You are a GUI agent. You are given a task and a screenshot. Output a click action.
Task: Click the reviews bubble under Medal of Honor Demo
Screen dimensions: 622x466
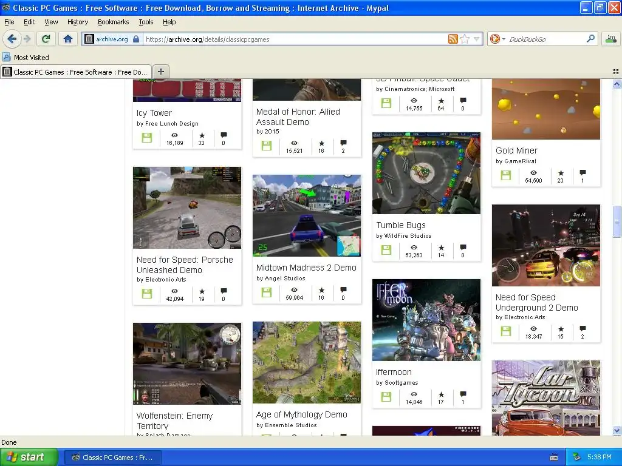(x=343, y=143)
